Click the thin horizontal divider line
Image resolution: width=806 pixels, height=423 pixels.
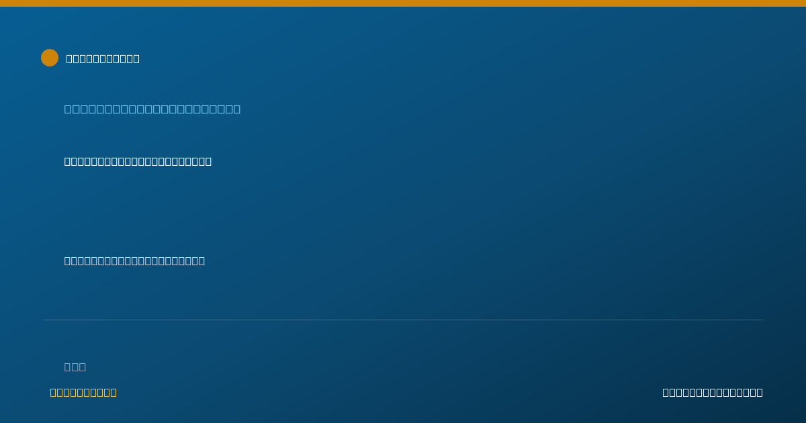click(403, 320)
